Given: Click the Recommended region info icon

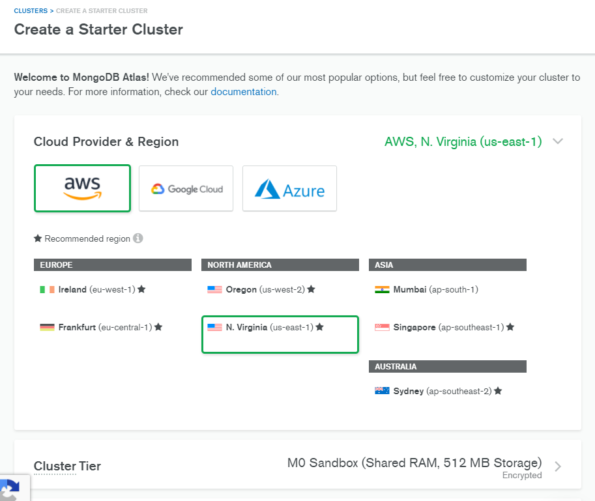Looking at the screenshot, I should pos(138,238).
